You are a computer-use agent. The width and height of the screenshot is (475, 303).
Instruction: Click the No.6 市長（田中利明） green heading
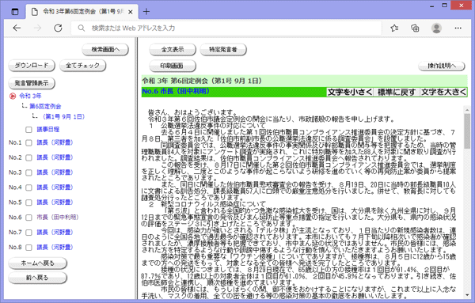(x=176, y=92)
